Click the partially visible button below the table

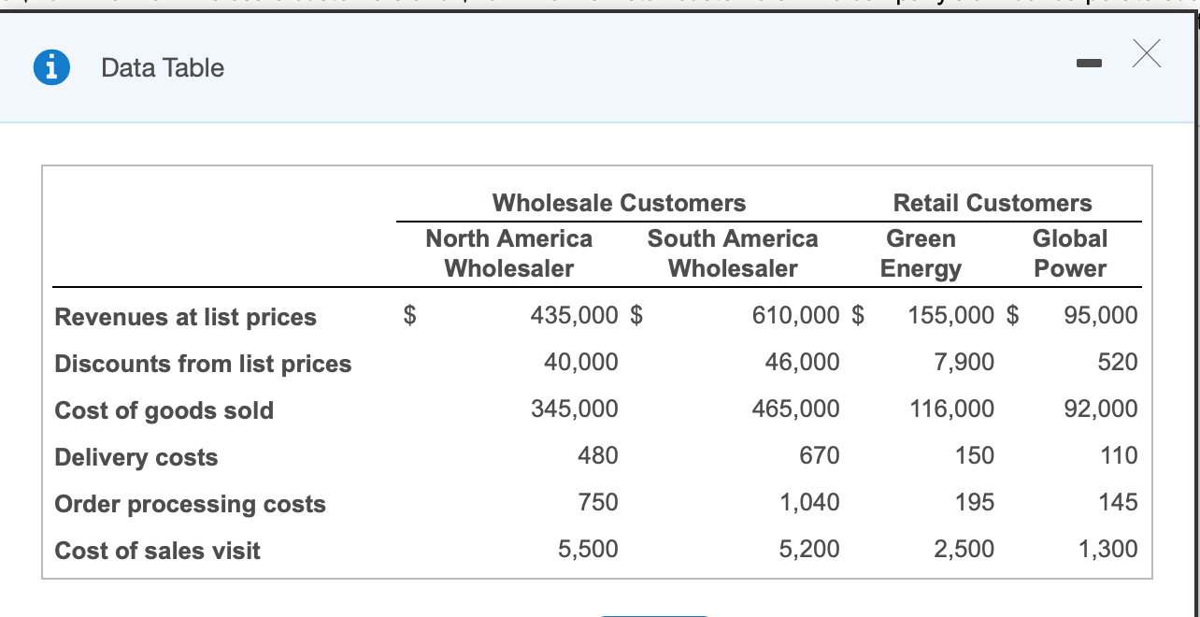[x=654, y=614]
